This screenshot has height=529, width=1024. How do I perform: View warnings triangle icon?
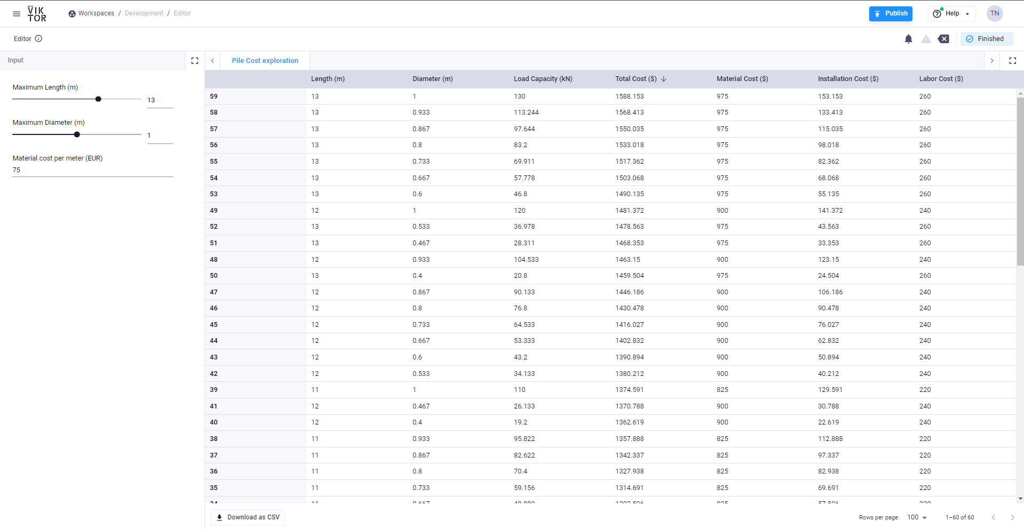[926, 39]
